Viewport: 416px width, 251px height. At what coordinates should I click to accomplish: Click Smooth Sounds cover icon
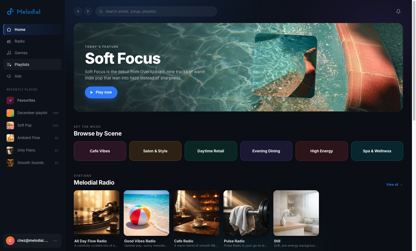[10, 163]
